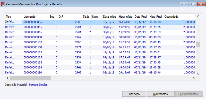Maximize the Pesquisa Movimentos Produção window
Viewport: 206px width, 99px height.
(193, 4)
